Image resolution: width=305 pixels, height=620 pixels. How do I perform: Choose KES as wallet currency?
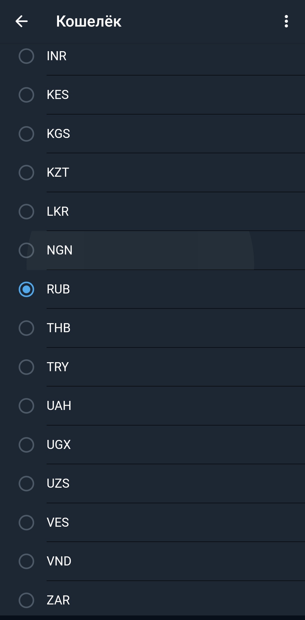click(26, 95)
